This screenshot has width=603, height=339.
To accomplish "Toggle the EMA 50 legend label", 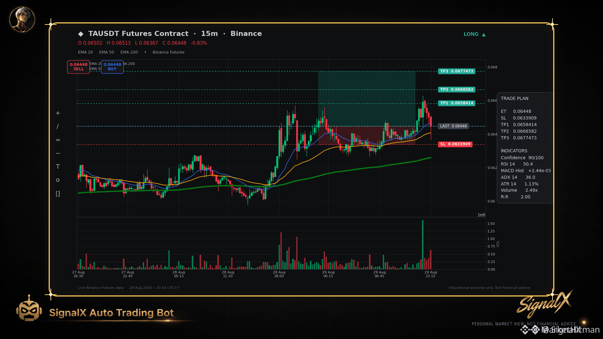I will 106,52.
